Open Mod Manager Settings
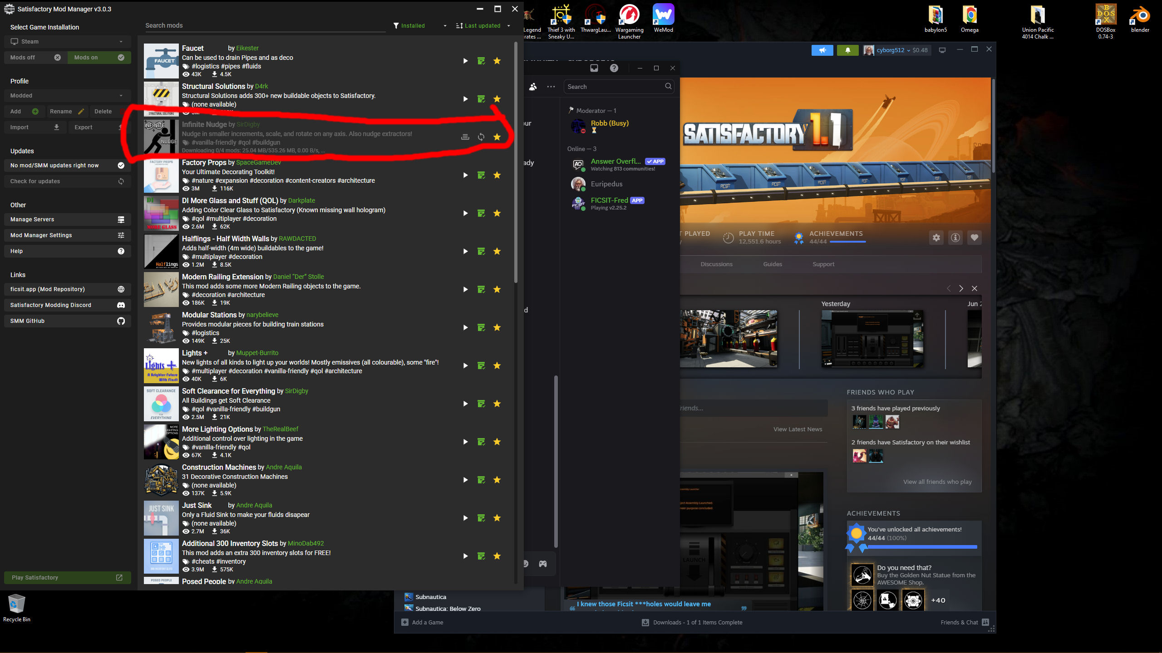This screenshot has width=1162, height=653. click(x=68, y=235)
